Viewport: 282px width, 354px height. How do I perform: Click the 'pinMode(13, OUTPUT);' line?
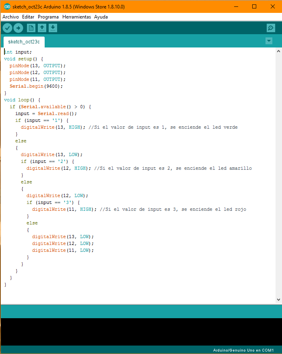pyautogui.click(x=37, y=66)
